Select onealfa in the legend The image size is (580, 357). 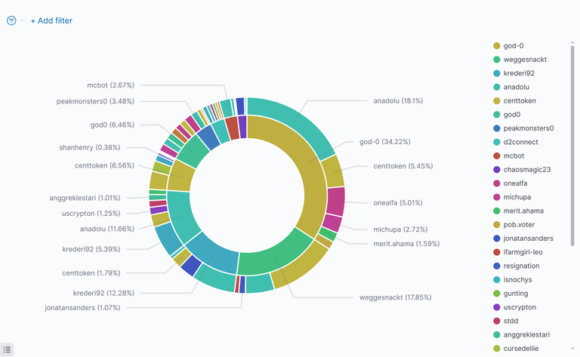point(515,183)
